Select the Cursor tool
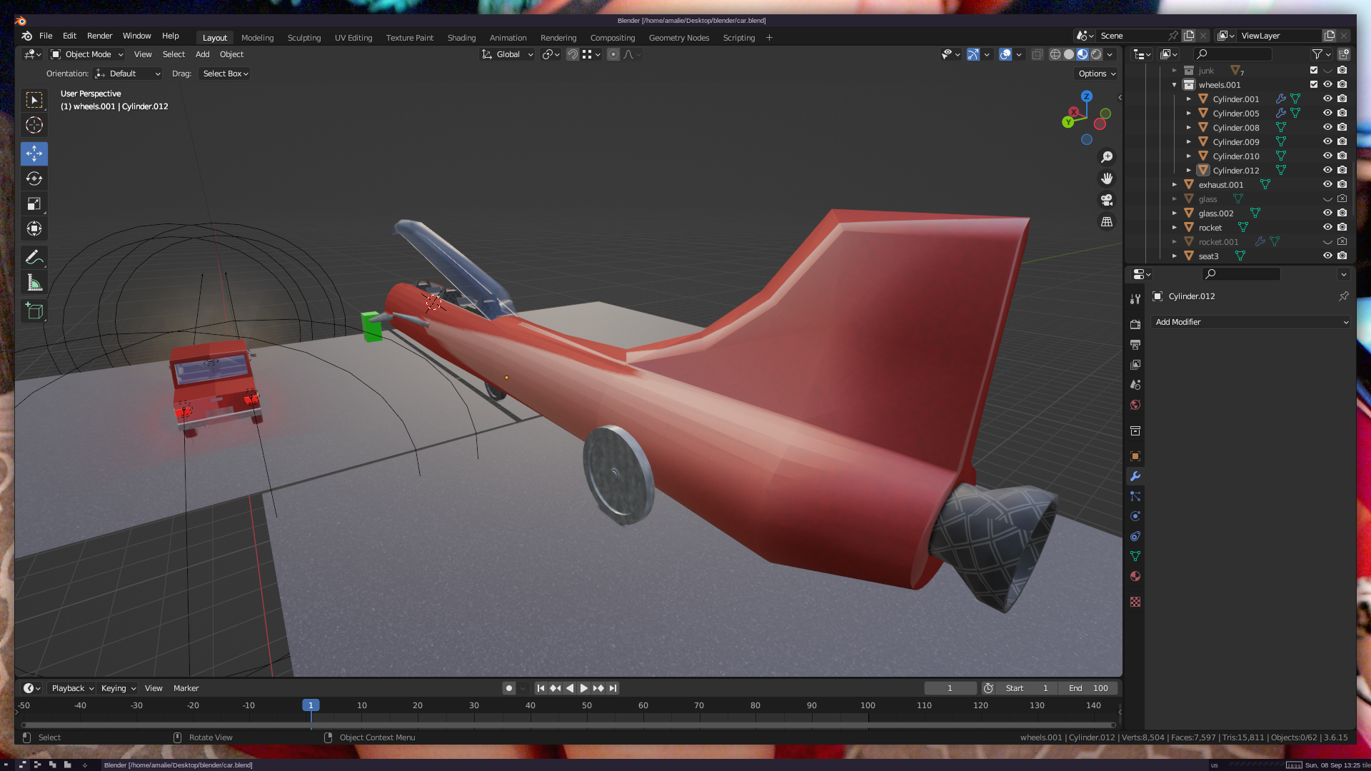 [x=34, y=126]
